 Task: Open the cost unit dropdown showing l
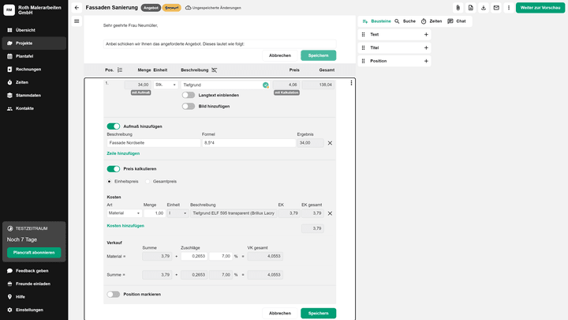click(x=177, y=213)
